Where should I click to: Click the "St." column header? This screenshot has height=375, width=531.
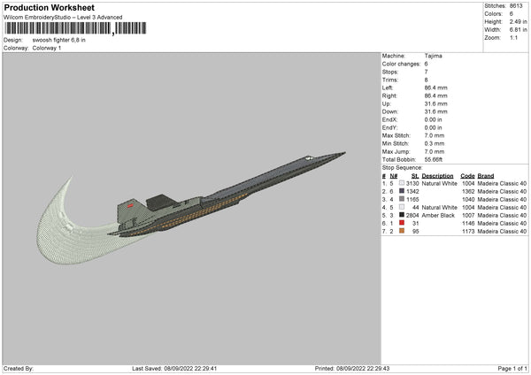415,176
